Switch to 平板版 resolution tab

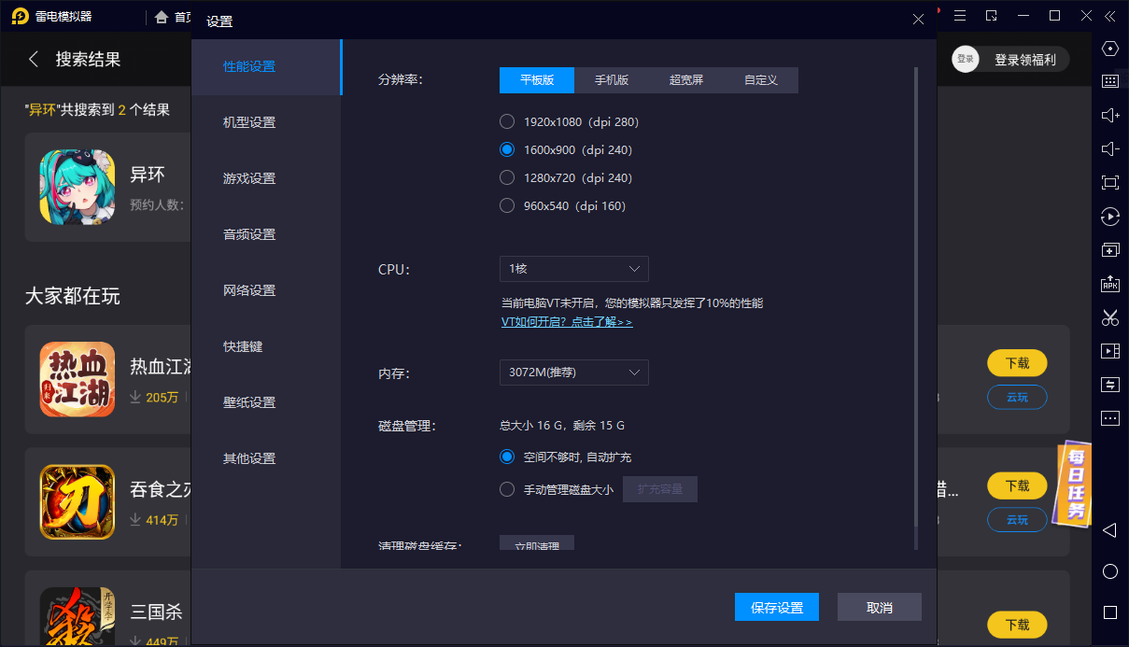(537, 80)
